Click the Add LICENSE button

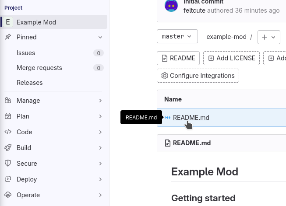pyautogui.click(x=231, y=58)
